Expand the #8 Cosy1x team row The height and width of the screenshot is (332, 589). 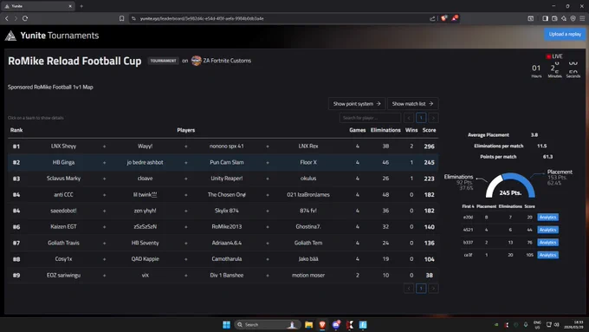(x=223, y=259)
